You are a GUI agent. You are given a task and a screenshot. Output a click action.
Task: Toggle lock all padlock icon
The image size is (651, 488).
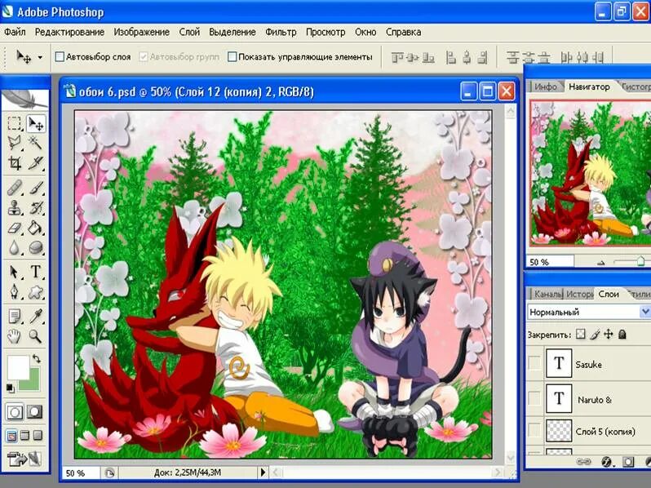point(622,335)
